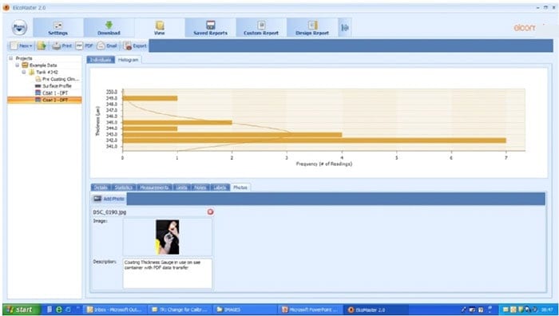Click the DSC_0190.jpg file name
The image size is (559, 316).
pos(110,212)
